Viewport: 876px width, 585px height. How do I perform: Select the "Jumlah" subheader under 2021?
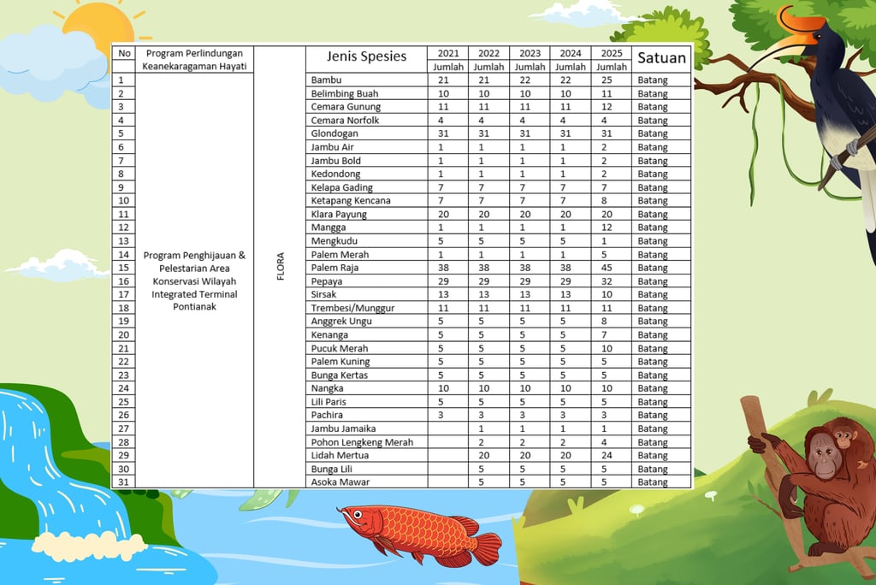click(448, 67)
